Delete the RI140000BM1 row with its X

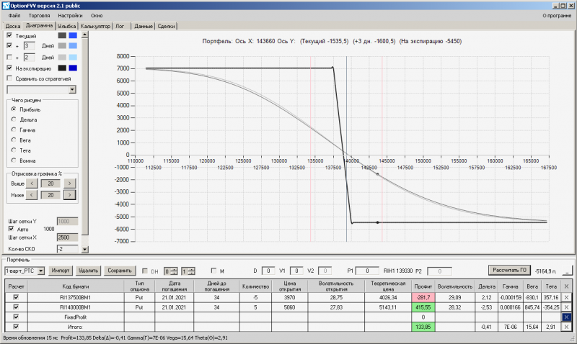click(x=566, y=307)
